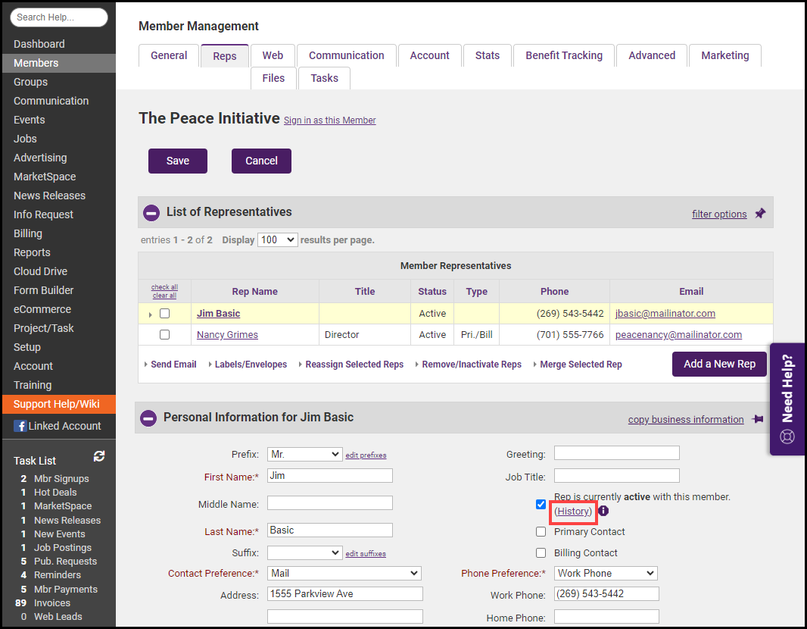Screen dimensions: 807x629
Task: Check the box for Nancy Grimes
Action: tap(164, 334)
